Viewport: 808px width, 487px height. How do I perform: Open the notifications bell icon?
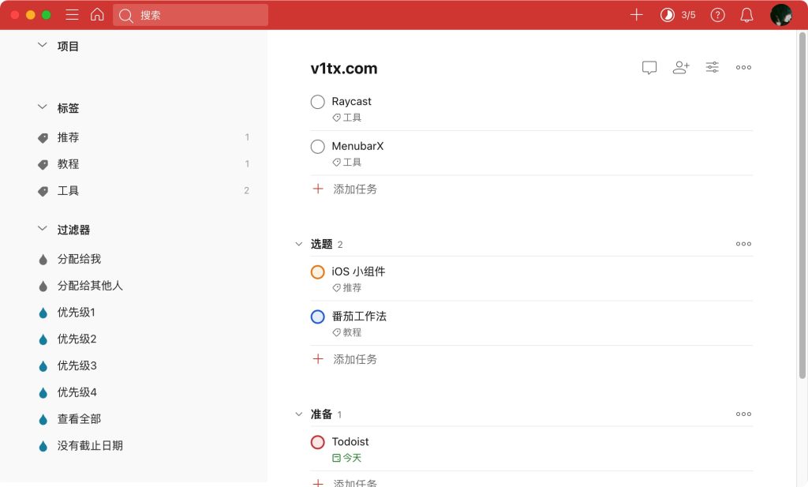pyautogui.click(x=746, y=15)
